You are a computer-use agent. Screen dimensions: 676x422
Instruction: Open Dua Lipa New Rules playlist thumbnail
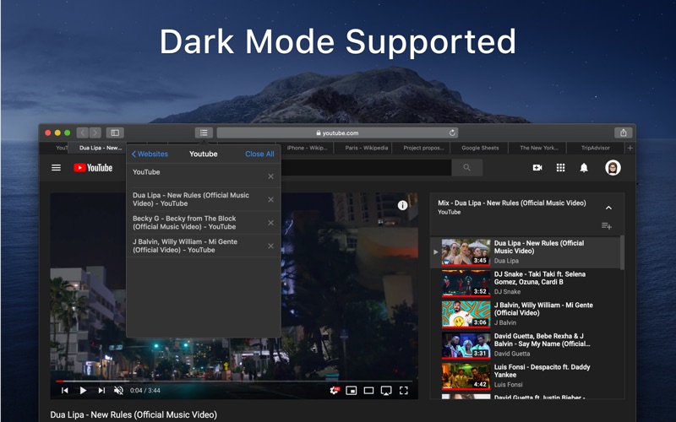466,252
